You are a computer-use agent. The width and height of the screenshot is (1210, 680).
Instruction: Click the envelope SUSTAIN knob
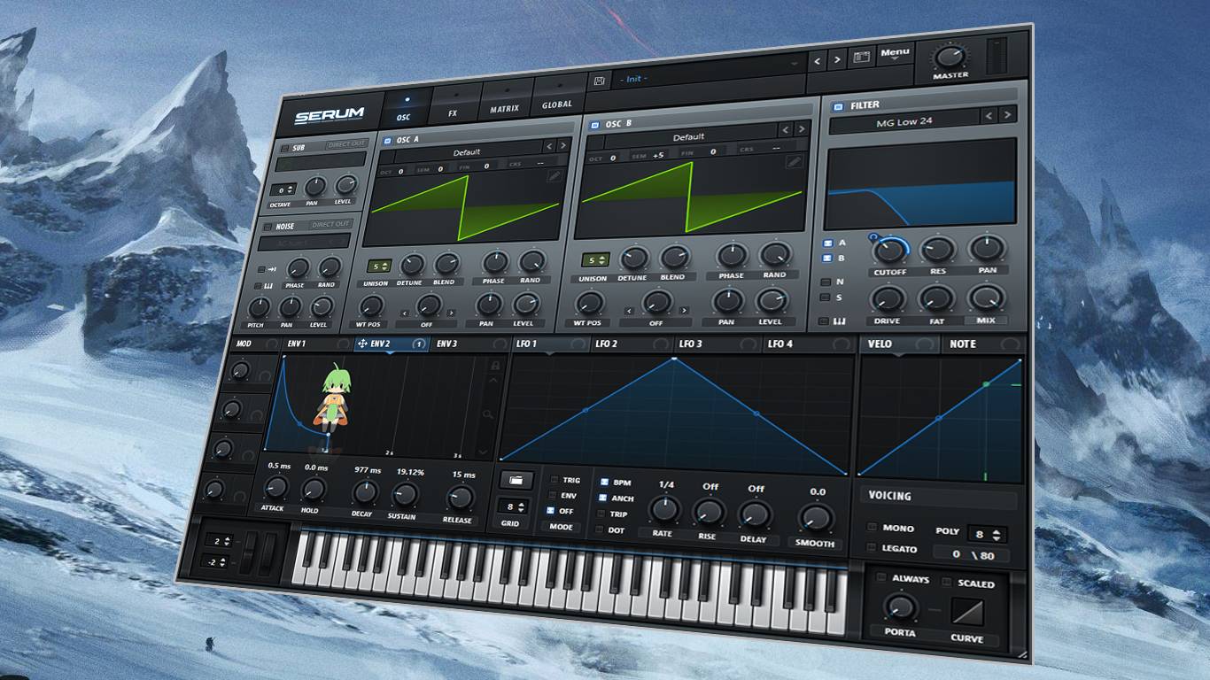coord(405,495)
